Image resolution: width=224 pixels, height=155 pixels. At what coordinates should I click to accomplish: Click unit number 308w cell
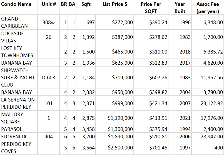(49, 22)
